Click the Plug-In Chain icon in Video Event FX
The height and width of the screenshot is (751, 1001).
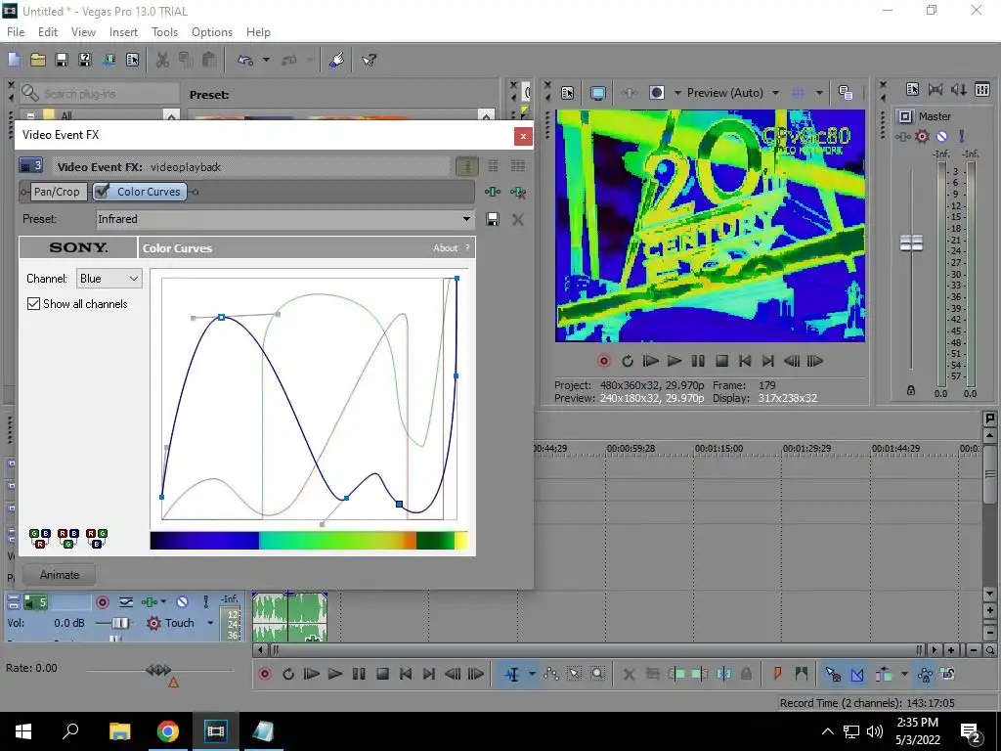(493, 192)
